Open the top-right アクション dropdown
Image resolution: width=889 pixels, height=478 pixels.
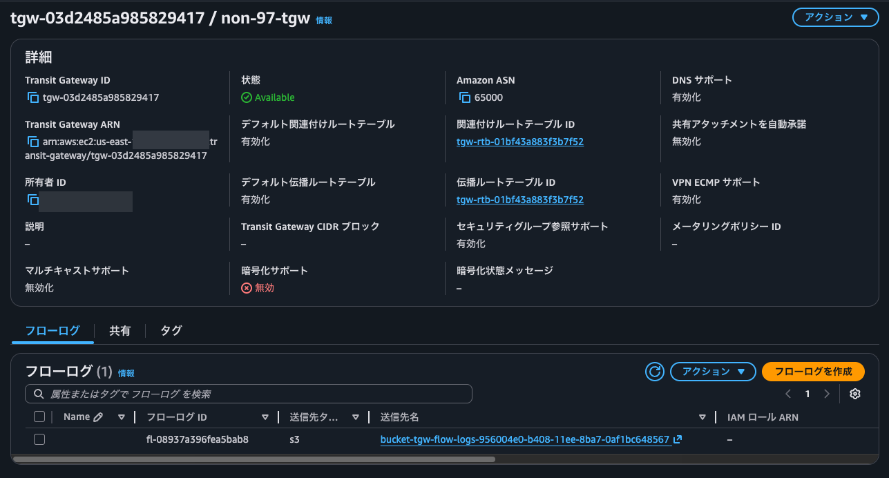(835, 18)
